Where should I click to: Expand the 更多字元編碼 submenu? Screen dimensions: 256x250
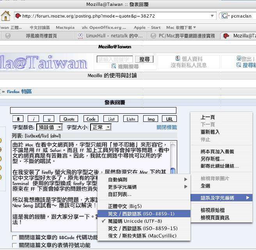[x=144, y=187]
